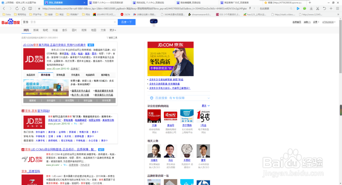The image size is (342, 185).
Task: Open the 475628838 account dropdown
Action: coord(329,22)
